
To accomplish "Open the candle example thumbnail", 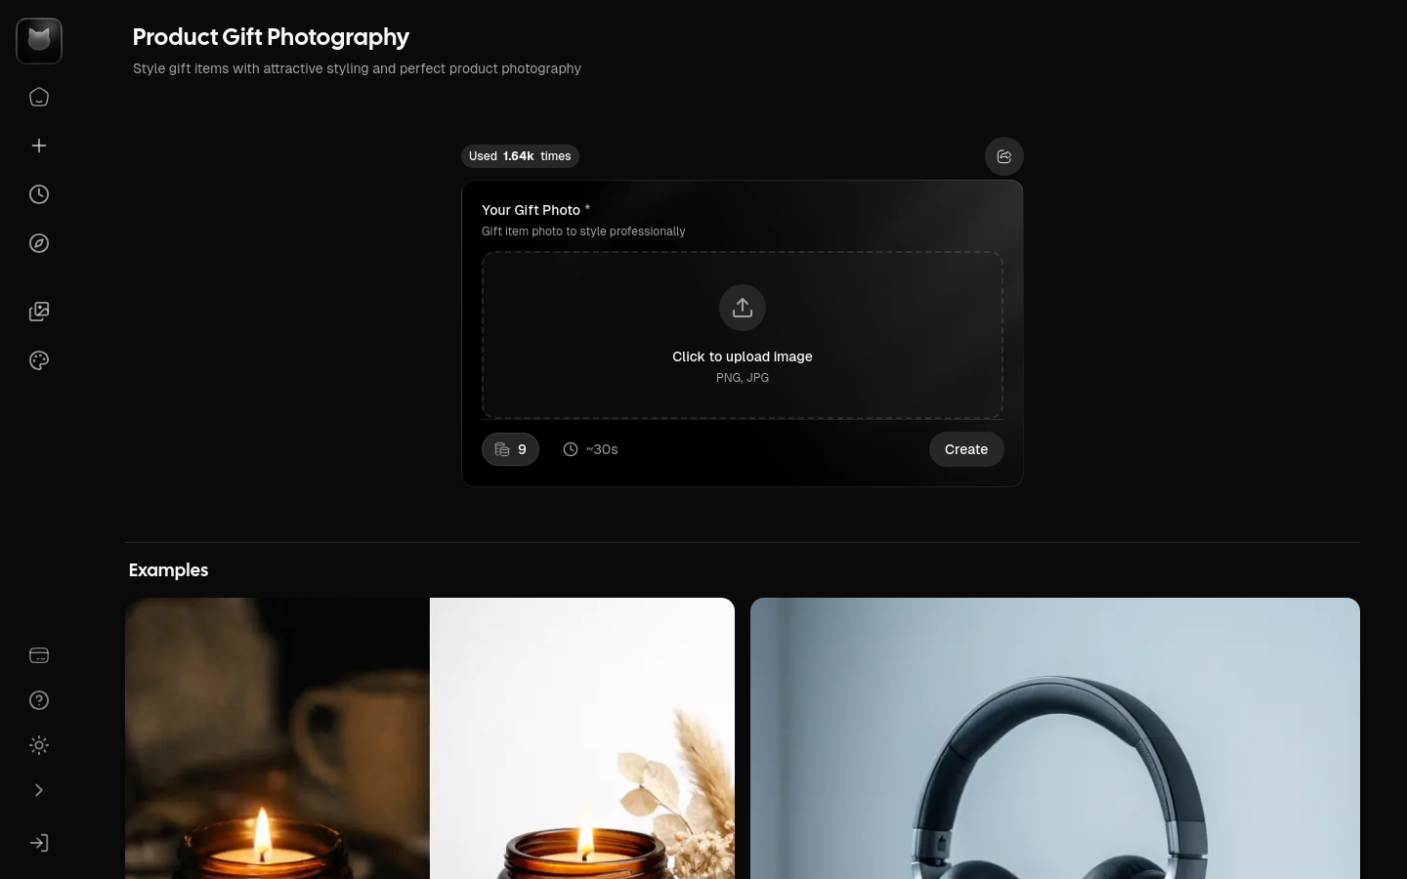I will pos(430,738).
